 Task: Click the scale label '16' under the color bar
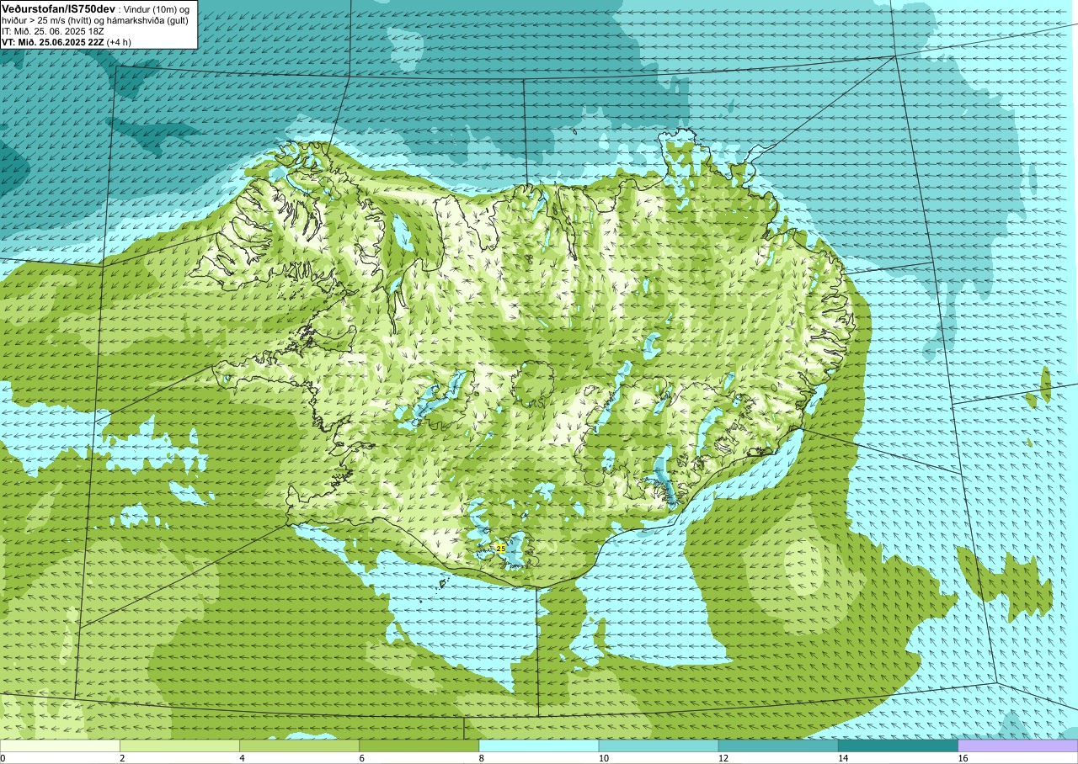[963, 758]
